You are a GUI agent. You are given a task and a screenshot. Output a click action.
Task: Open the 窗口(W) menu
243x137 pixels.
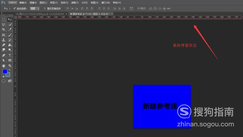coord(105,3)
